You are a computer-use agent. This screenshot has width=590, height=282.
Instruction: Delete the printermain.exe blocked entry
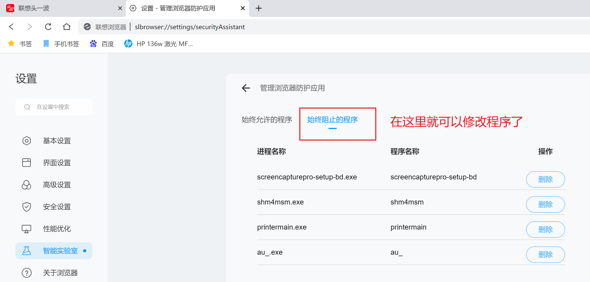(545, 230)
